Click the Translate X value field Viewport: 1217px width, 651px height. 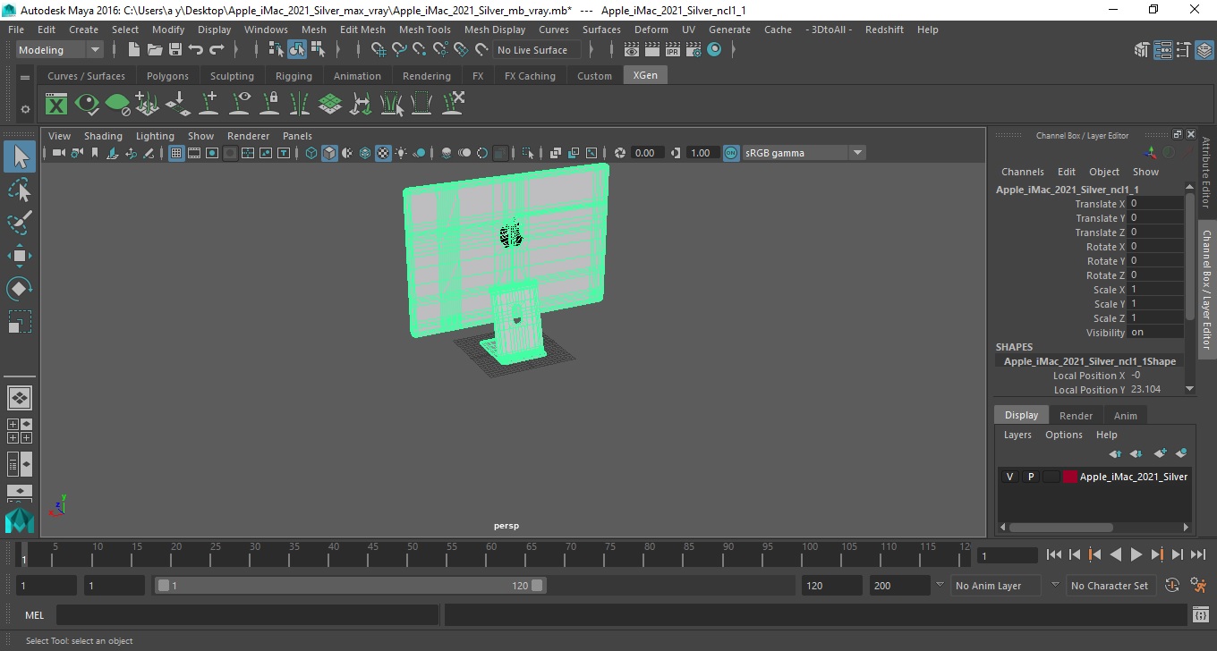tap(1155, 204)
